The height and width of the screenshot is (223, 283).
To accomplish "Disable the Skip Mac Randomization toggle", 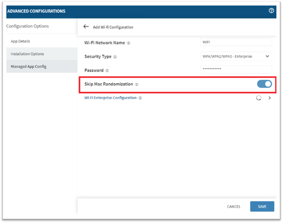I will point(264,84).
